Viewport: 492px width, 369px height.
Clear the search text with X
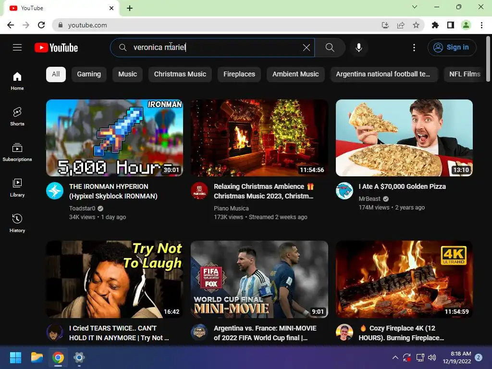pyautogui.click(x=306, y=48)
